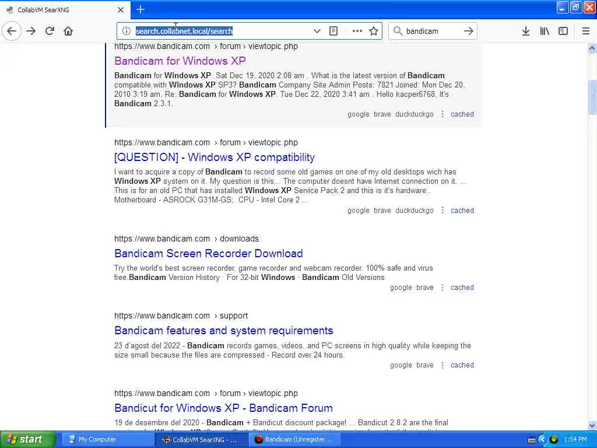Click the search magnifier icon
Image resolution: width=597 pixels, height=448 pixels.
398,31
